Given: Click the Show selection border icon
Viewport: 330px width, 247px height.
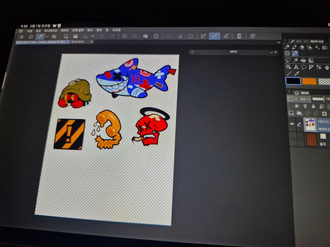Looking at the screenshot, I should (x=190, y=36).
